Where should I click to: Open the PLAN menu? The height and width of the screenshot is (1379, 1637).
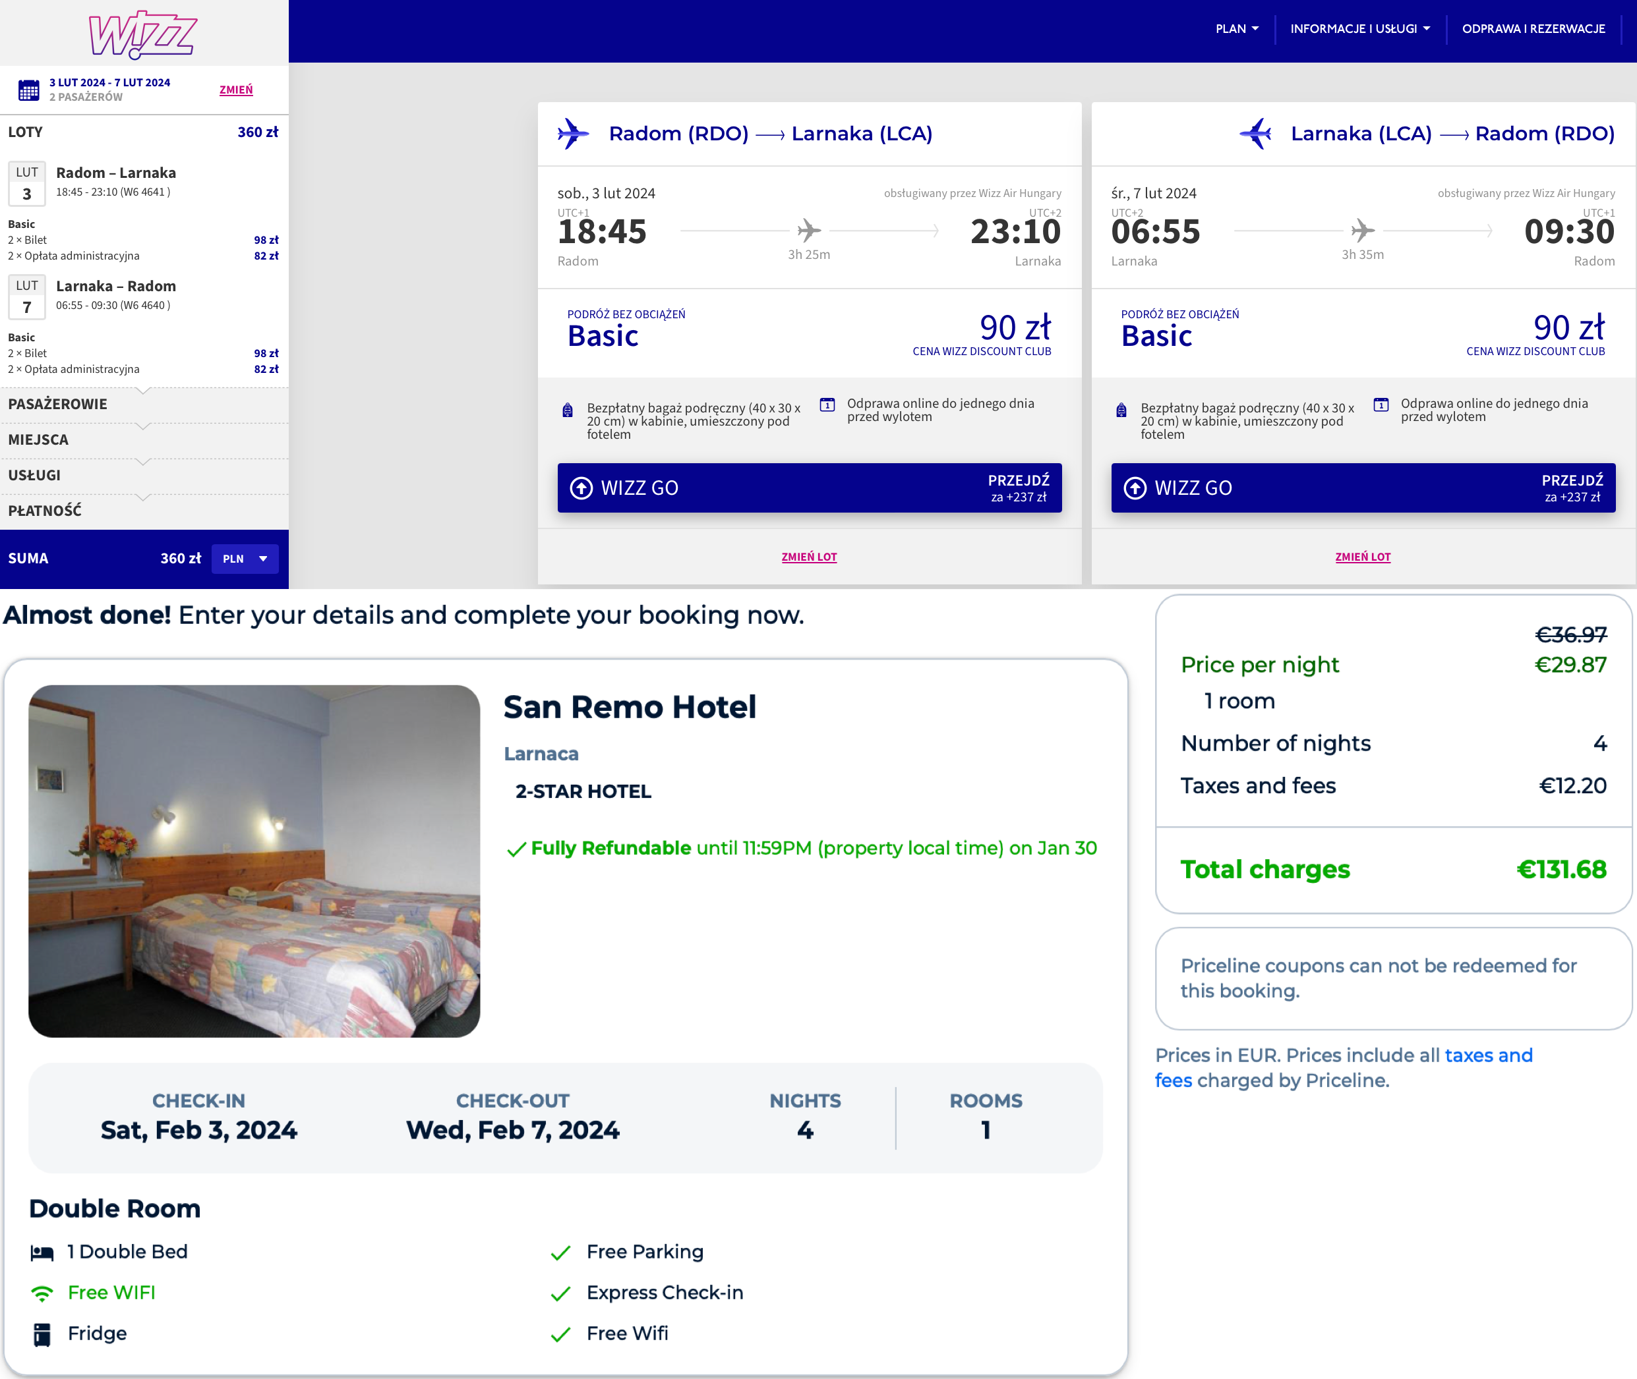point(1237,29)
